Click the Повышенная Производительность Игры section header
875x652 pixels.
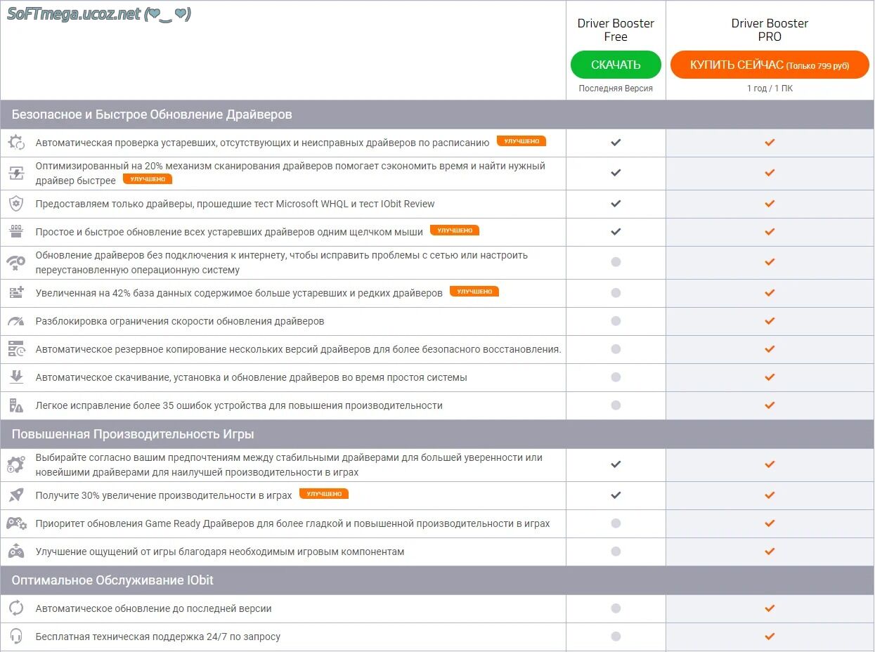pyautogui.click(x=133, y=434)
